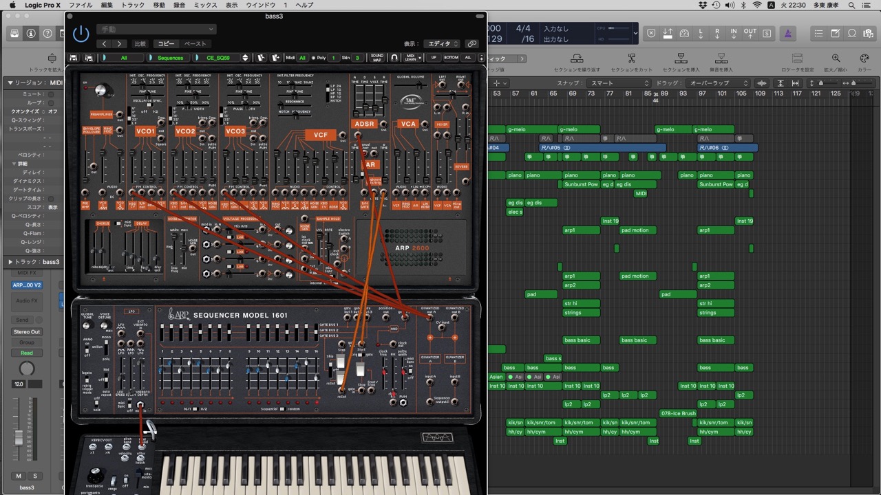Click the 比較 compare button
The width and height of the screenshot is (881, 495).
tap(140, 44)
